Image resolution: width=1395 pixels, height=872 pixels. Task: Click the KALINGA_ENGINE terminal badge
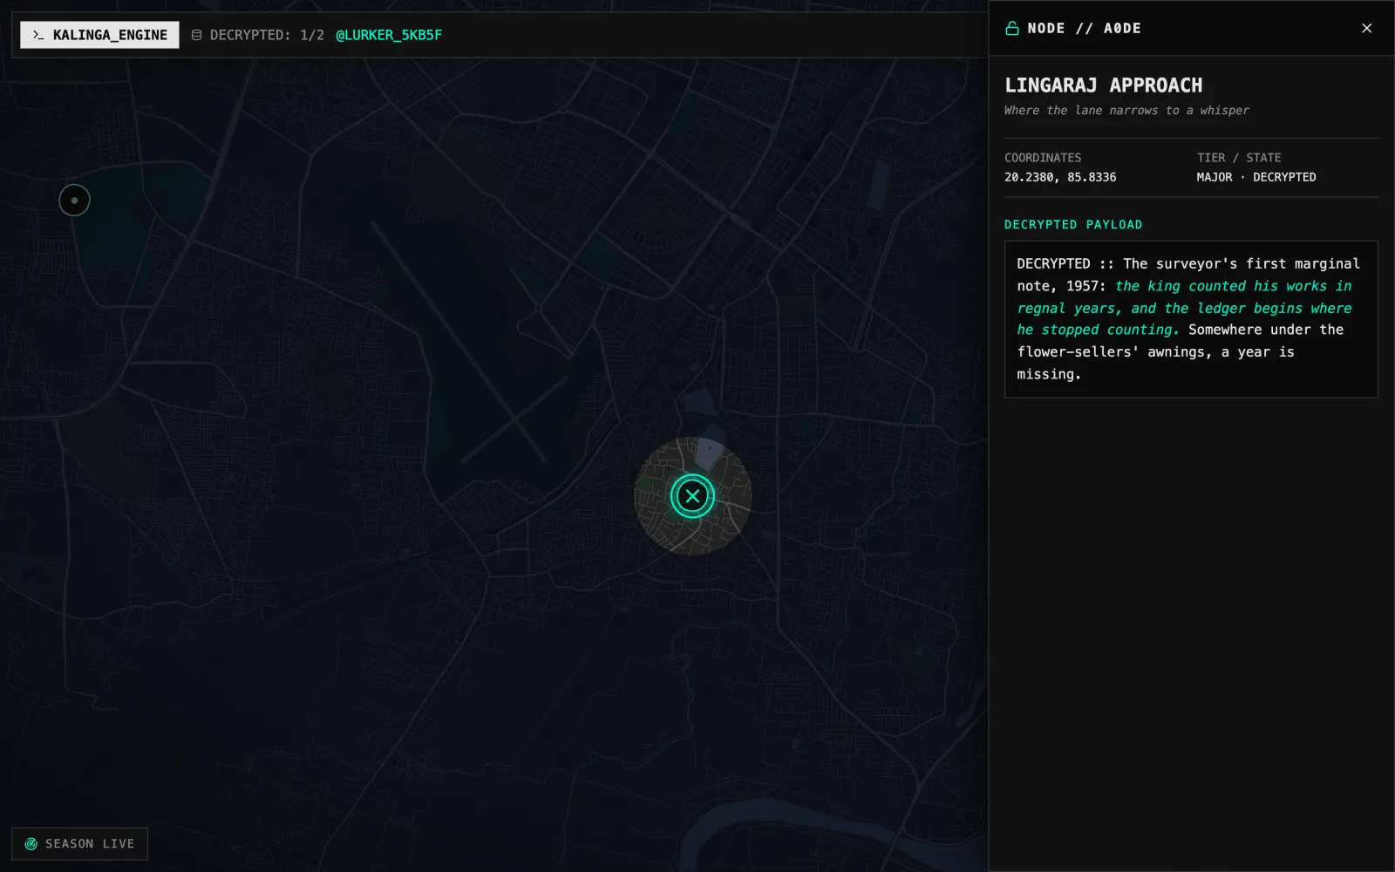point(99,35)
